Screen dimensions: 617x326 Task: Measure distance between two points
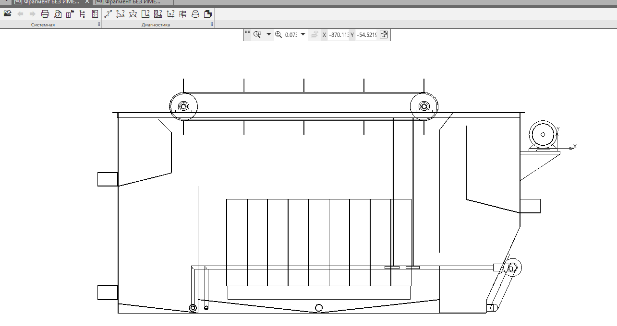coord(108,14)
